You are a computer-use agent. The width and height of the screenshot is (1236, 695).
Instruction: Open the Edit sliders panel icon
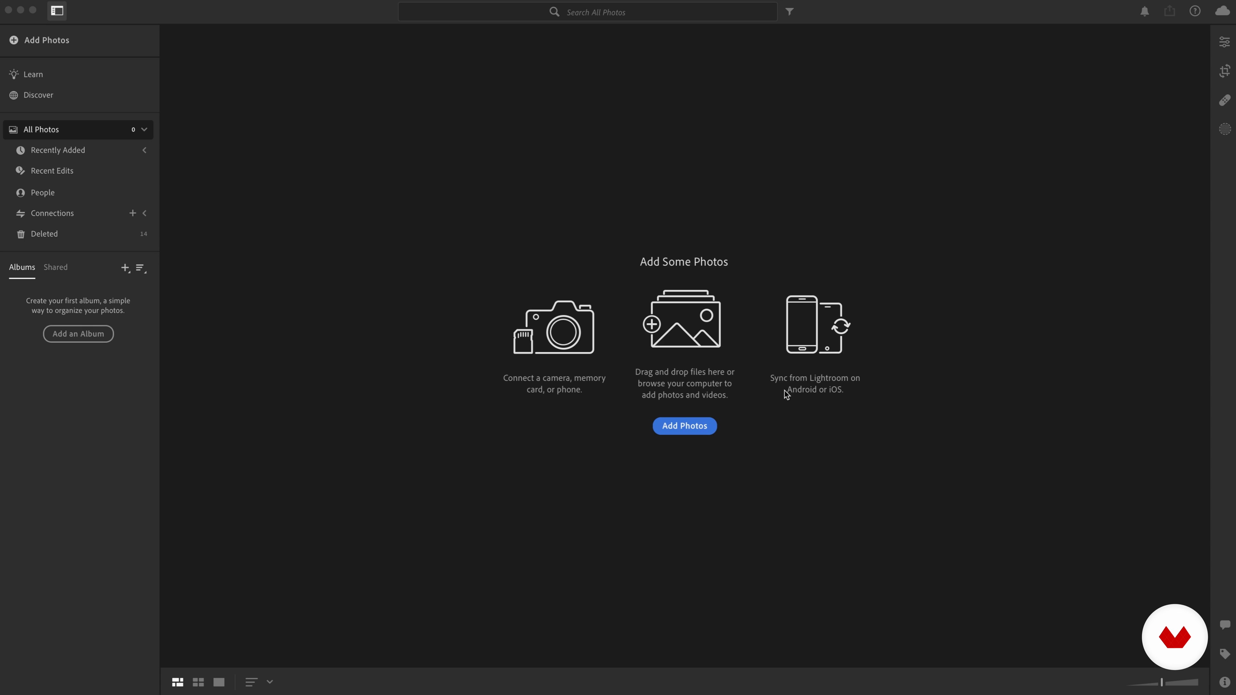point(1224,42)
